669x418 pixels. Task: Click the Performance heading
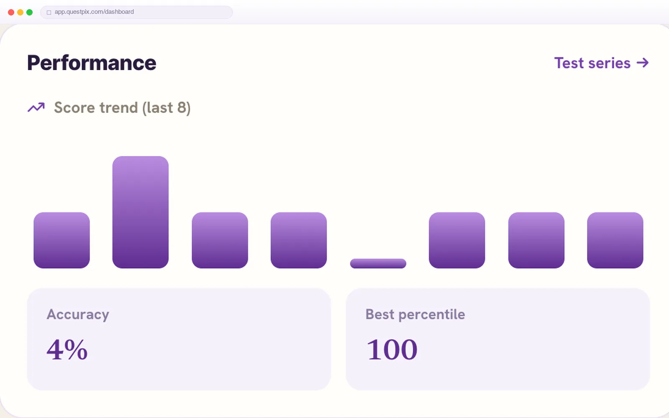(x=92, y=63)
